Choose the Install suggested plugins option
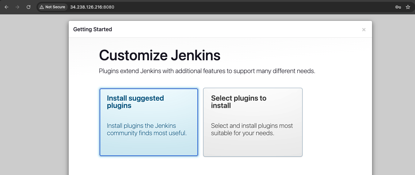Viewport: 415px width, 175px height. point(149,122)
